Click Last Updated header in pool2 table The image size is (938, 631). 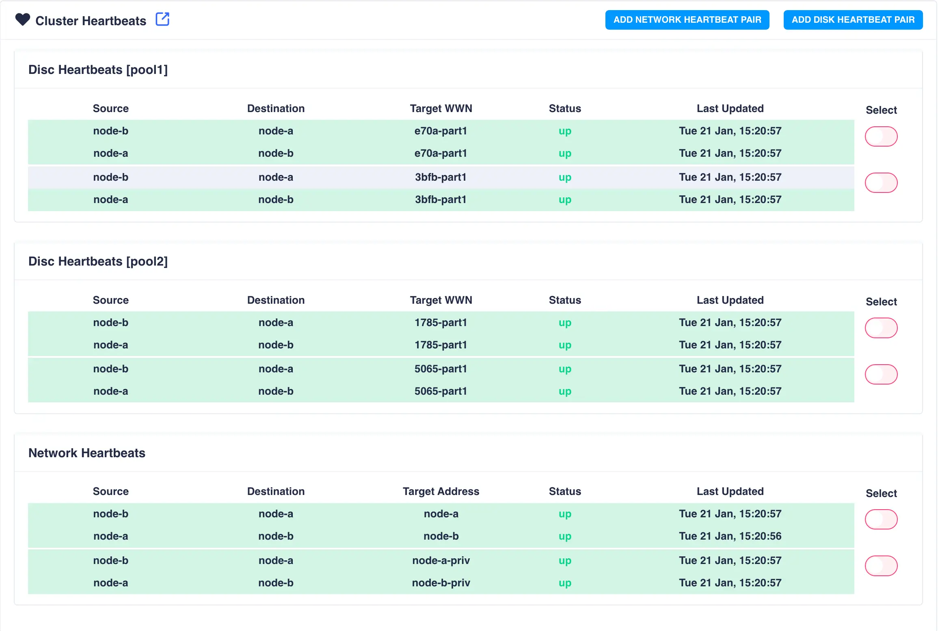coord(730,300)
